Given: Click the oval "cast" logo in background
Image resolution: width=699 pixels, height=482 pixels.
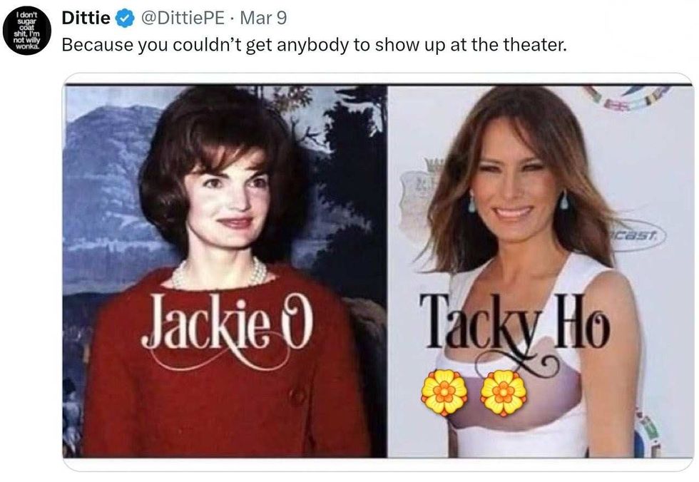Looking at the screenshot, I should click(638, 235).
